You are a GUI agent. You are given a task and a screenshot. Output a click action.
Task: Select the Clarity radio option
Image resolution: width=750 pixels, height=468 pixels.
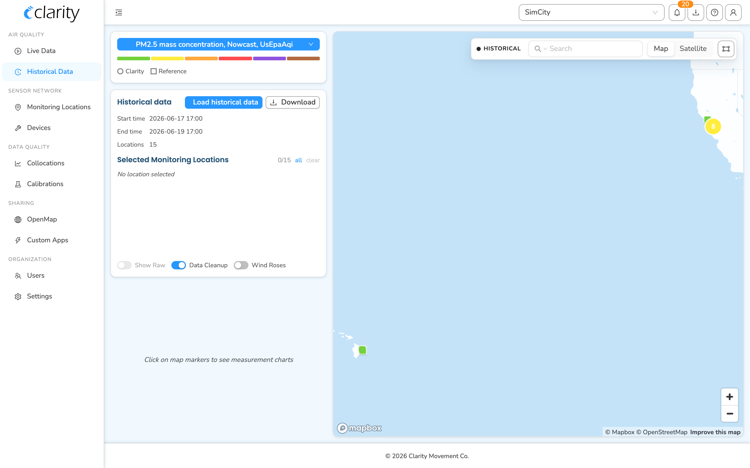click(120, 71)
